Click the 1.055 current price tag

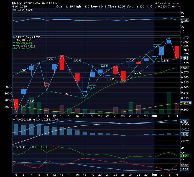pyautogui.click(x=185, y=58)
